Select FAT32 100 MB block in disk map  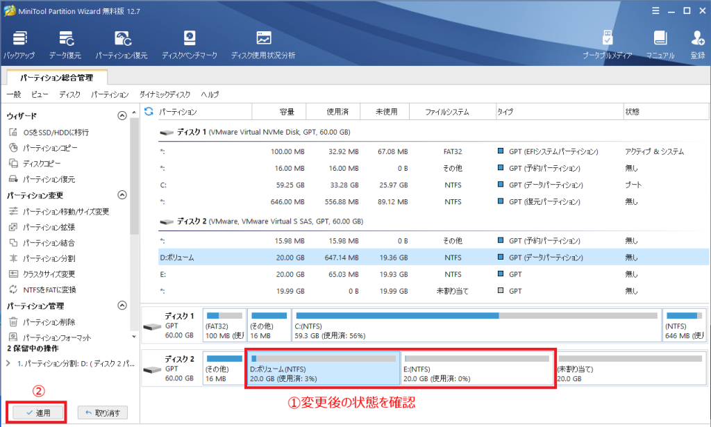point(224,325)
